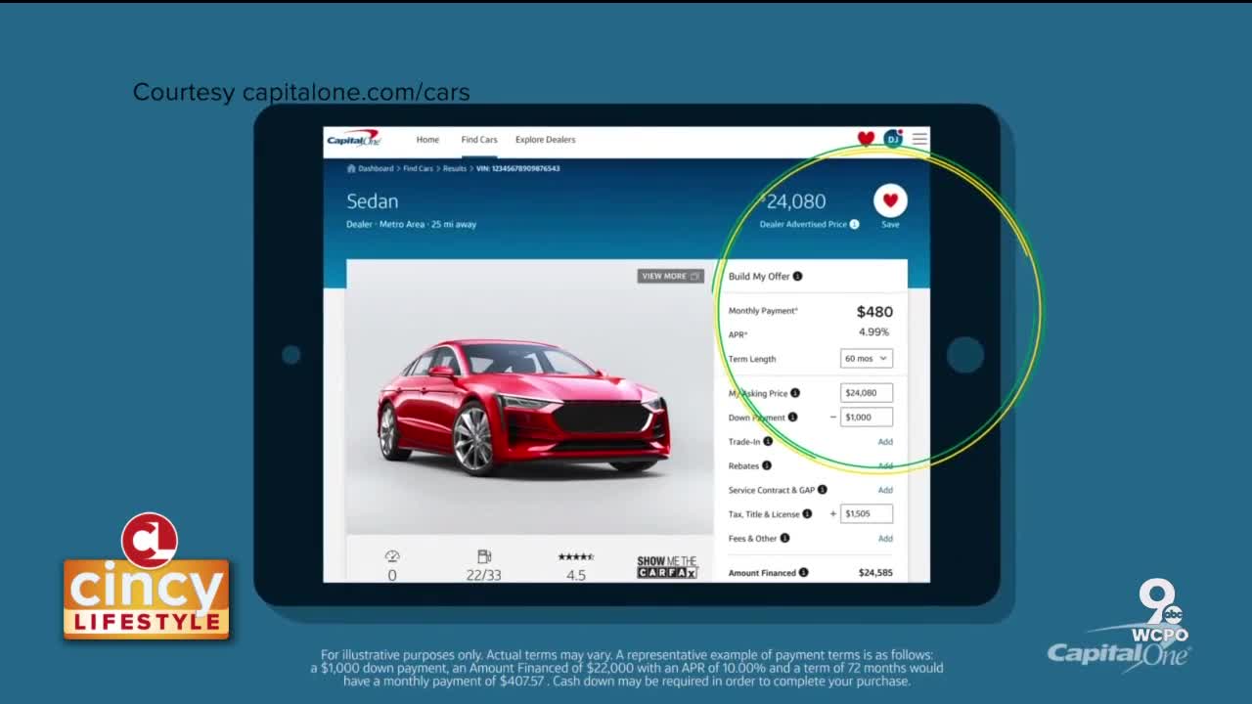Click the 4.99% APR value

[x=875, y=333]
